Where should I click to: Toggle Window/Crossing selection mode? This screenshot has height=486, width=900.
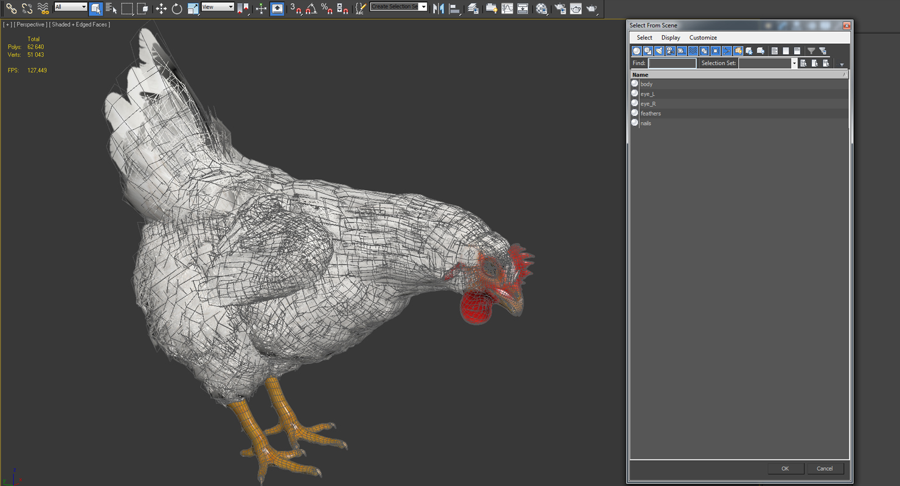(142, 9)
